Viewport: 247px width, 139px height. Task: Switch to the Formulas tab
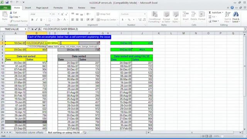[58, 8]
